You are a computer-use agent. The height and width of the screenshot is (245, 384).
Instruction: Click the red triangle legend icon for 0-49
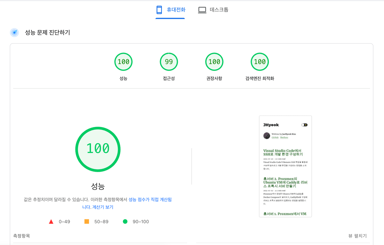(51, 221)
